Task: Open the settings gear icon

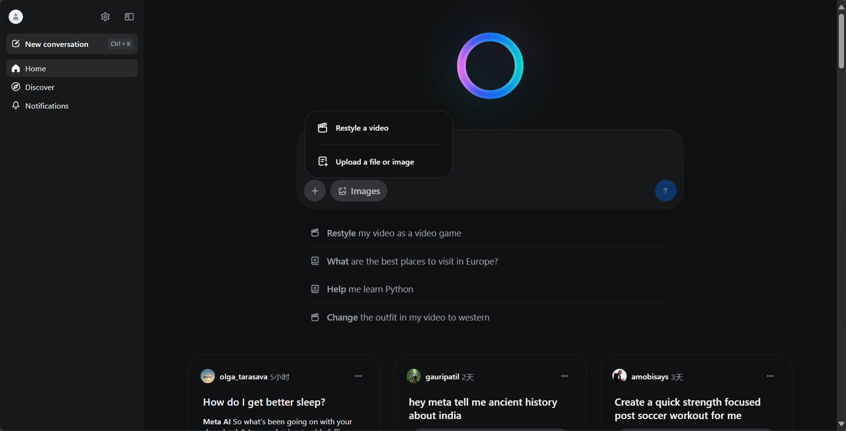Action: (105, 17)
